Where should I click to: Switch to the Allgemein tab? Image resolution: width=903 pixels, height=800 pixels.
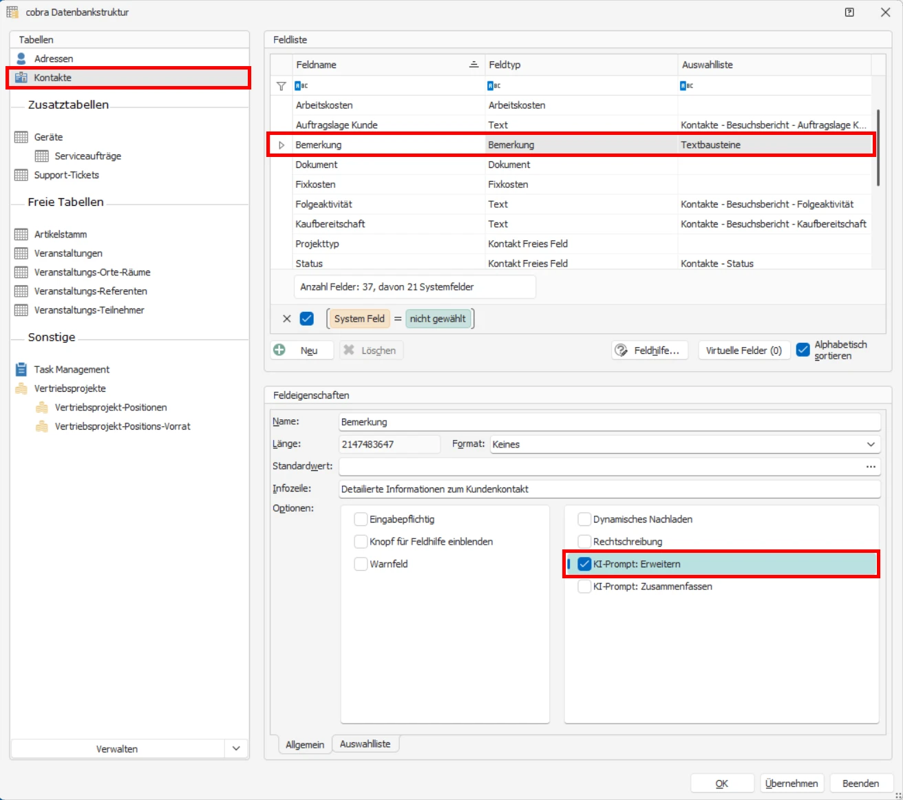pyautogui.click(x=304, y=745)
